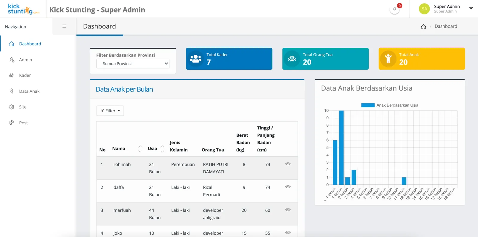Open Site in the navigation sidebar
Viewport: 478px width, 237px height.
point(23,107)
